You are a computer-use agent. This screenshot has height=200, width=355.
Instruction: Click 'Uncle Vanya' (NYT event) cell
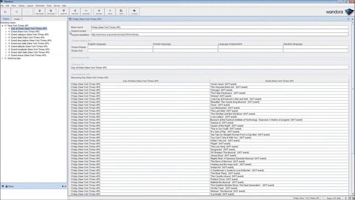[279, 84]
